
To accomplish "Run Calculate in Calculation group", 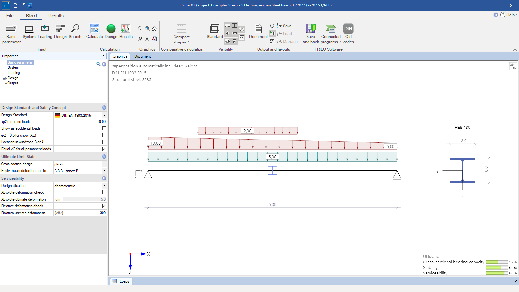I will coord(94,32).
